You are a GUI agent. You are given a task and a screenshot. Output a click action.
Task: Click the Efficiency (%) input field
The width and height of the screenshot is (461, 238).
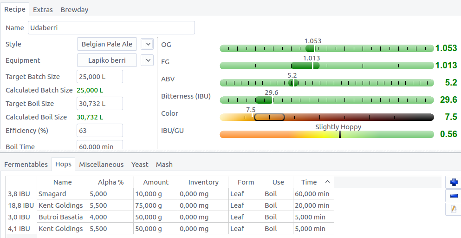[x=99, y=131]
